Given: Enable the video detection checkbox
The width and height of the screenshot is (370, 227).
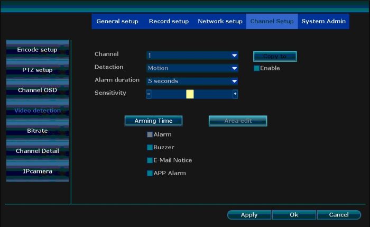Looking at the screenshot, I should click(257, 68).
